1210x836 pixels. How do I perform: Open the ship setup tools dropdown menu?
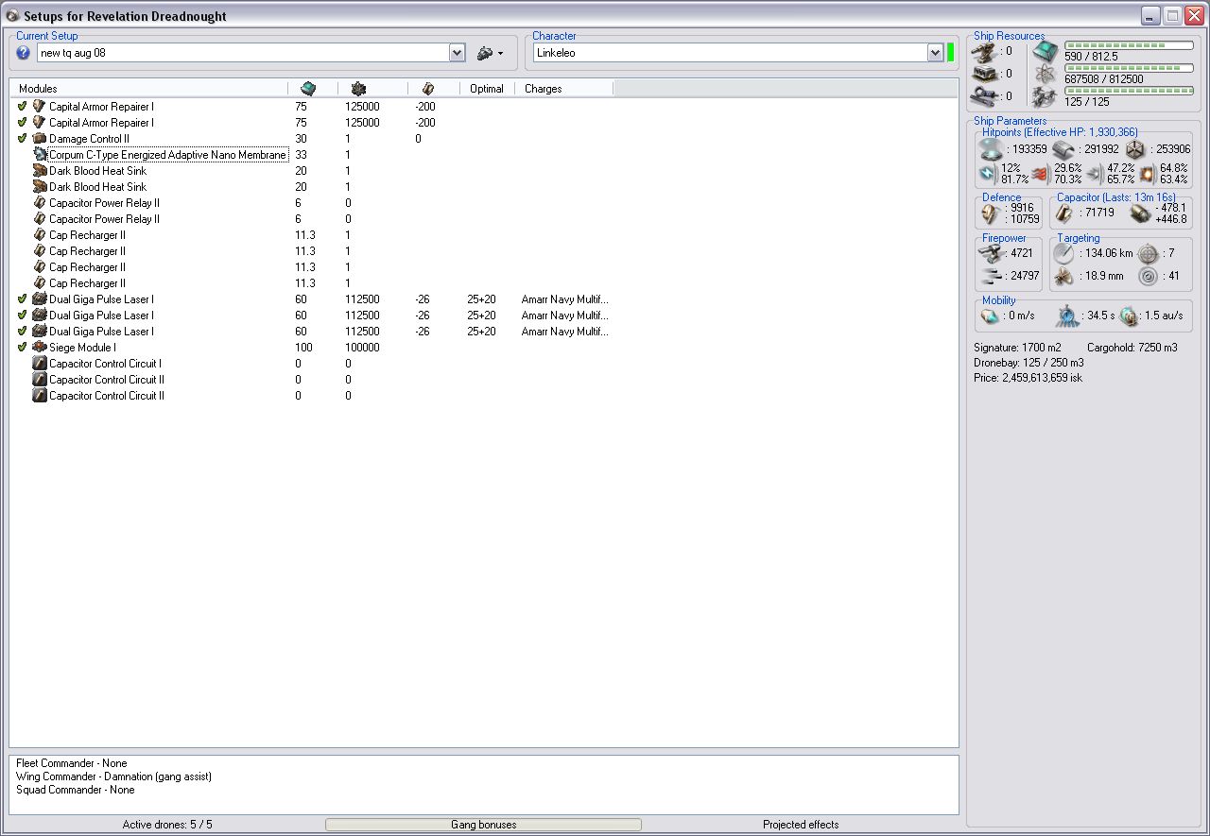click(491, 53)
